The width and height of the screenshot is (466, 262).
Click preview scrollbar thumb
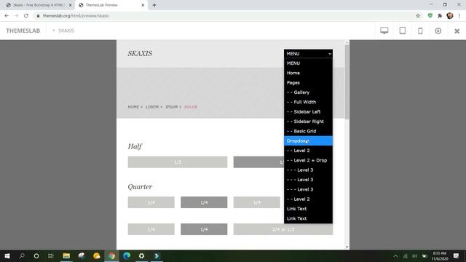pyautogui.click(x=347, y=82)
